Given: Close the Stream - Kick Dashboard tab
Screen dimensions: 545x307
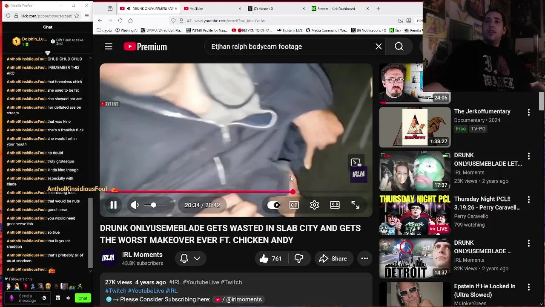Looking at the screenshot, I should click(367, 9).
